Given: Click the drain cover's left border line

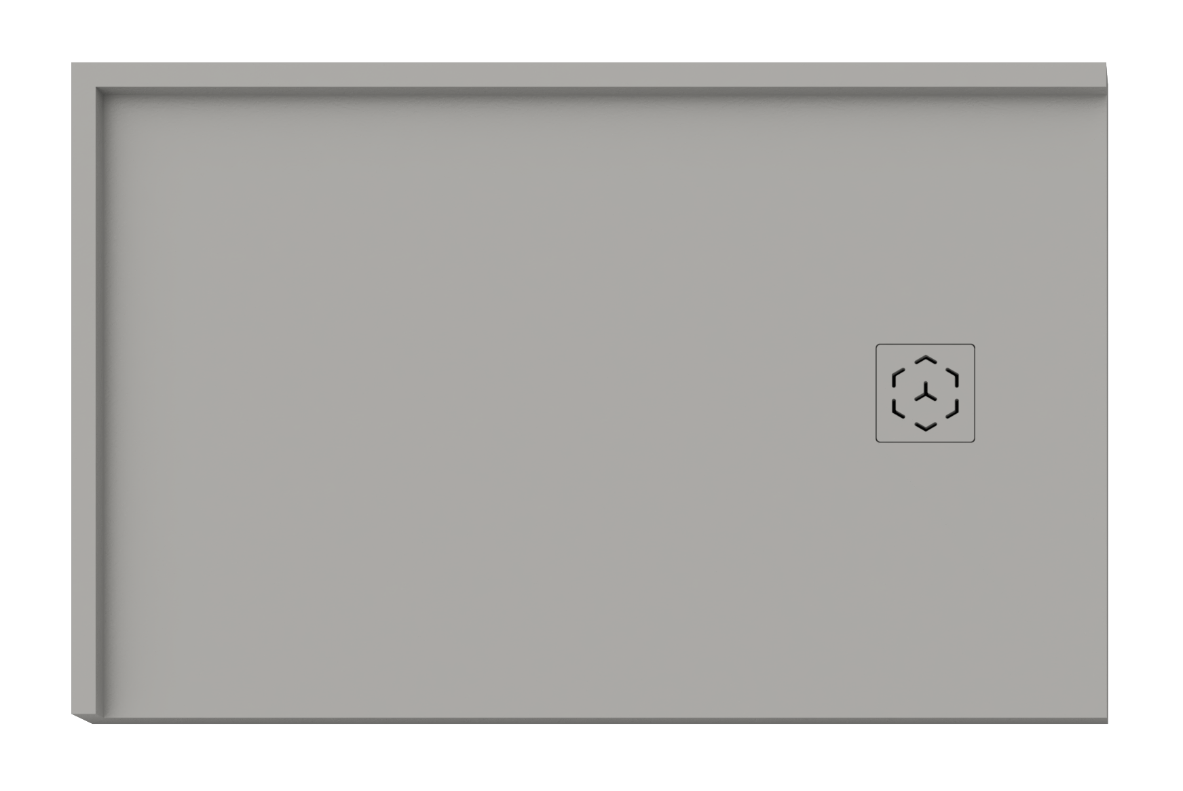Looking at the screenshot, I should tap(876, 393).
